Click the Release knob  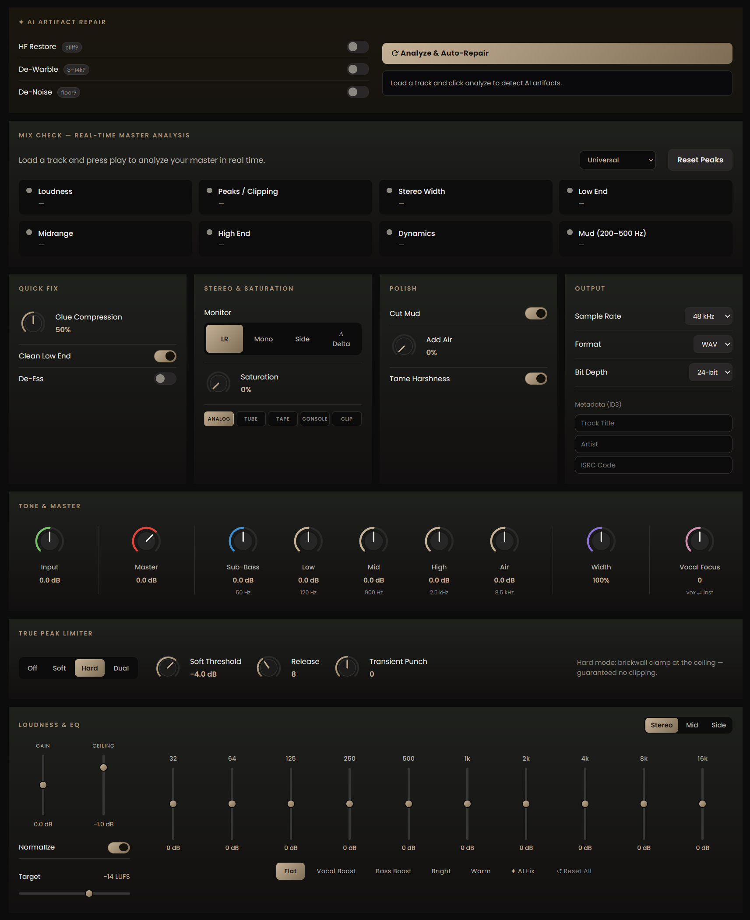point(268,668)
